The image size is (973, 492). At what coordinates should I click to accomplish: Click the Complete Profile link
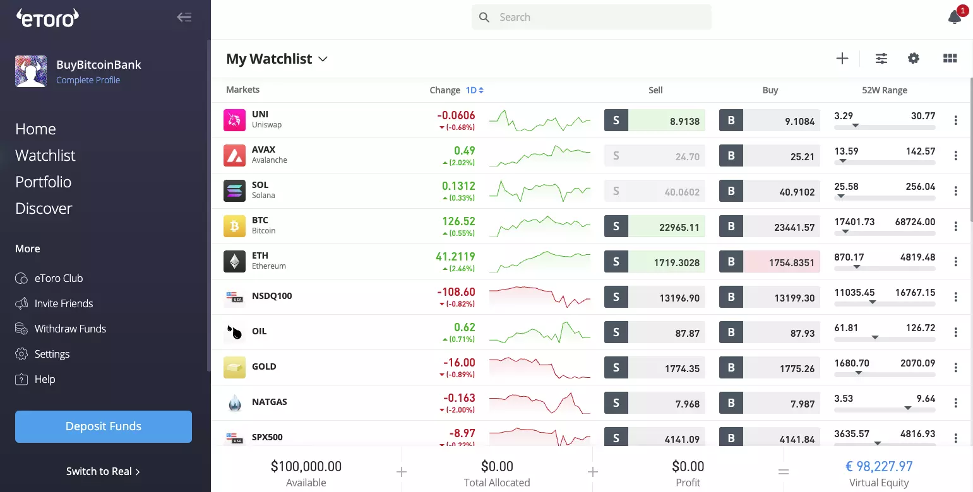[x=88, y=80]
